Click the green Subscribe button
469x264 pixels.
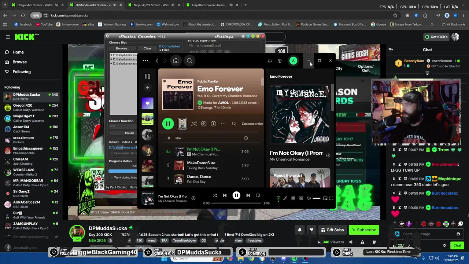click(x=364, y=230)
